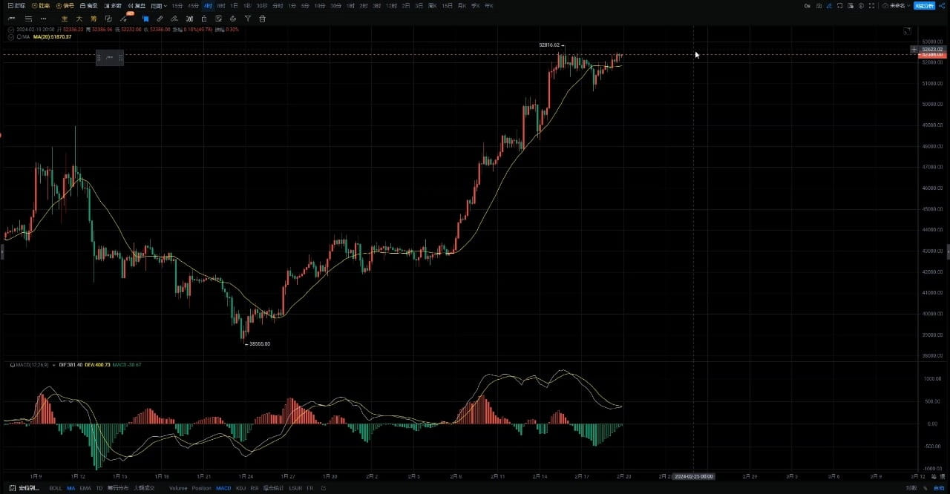Viewport: 950px width, 494px height.
Task: Toggle the lock drawings icon
Action: click(204, 19)
